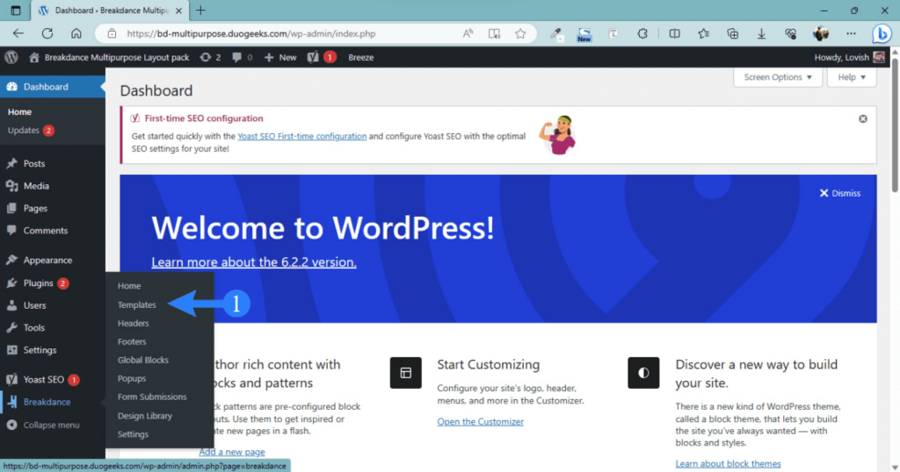900x472 pixels.
Task: Add this page to favorites with star
Action: 520,34
